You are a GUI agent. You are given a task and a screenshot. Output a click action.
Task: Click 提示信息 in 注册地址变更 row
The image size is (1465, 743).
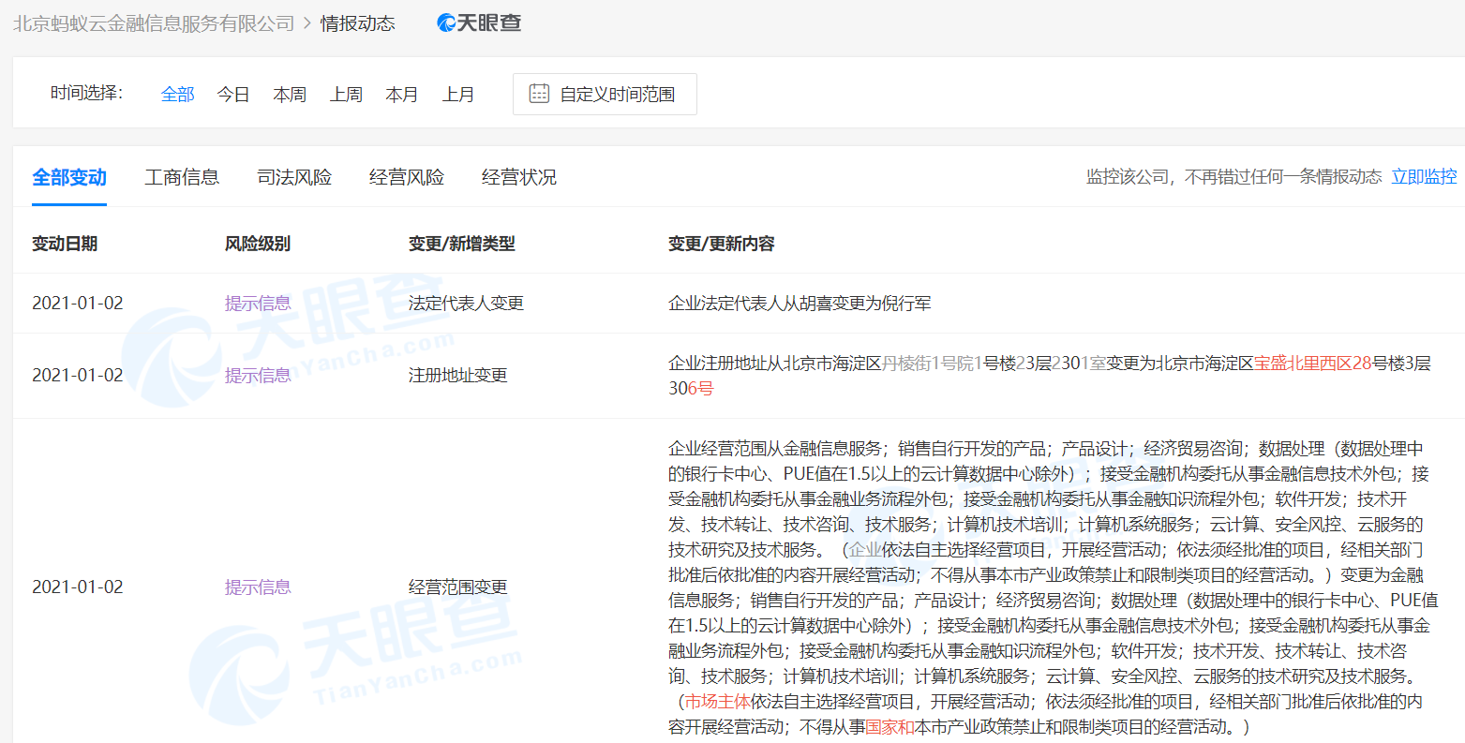(258, 375)
